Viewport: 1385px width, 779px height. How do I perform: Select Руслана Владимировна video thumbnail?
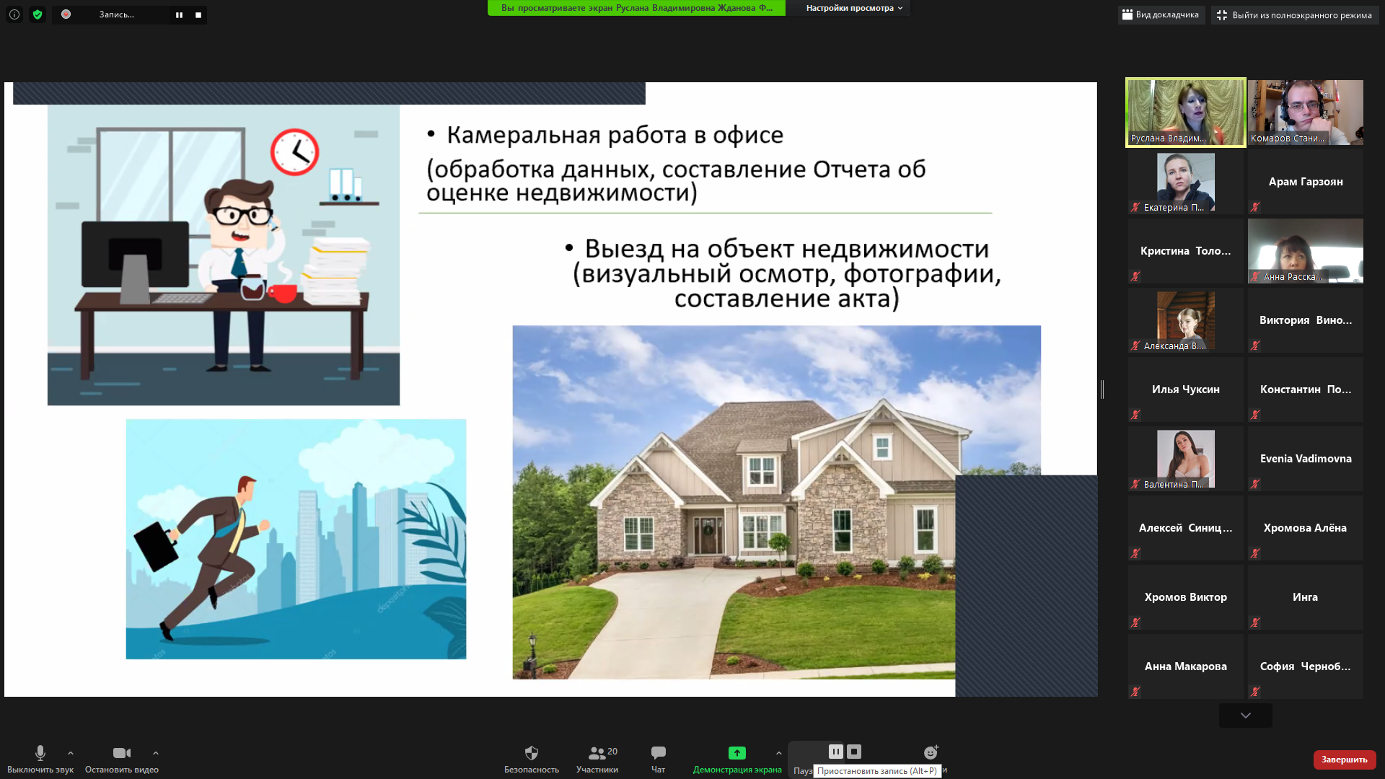coord(1186,113)
